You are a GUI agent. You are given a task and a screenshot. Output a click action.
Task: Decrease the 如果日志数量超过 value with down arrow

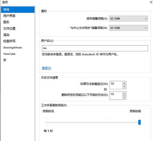point(124,87)
